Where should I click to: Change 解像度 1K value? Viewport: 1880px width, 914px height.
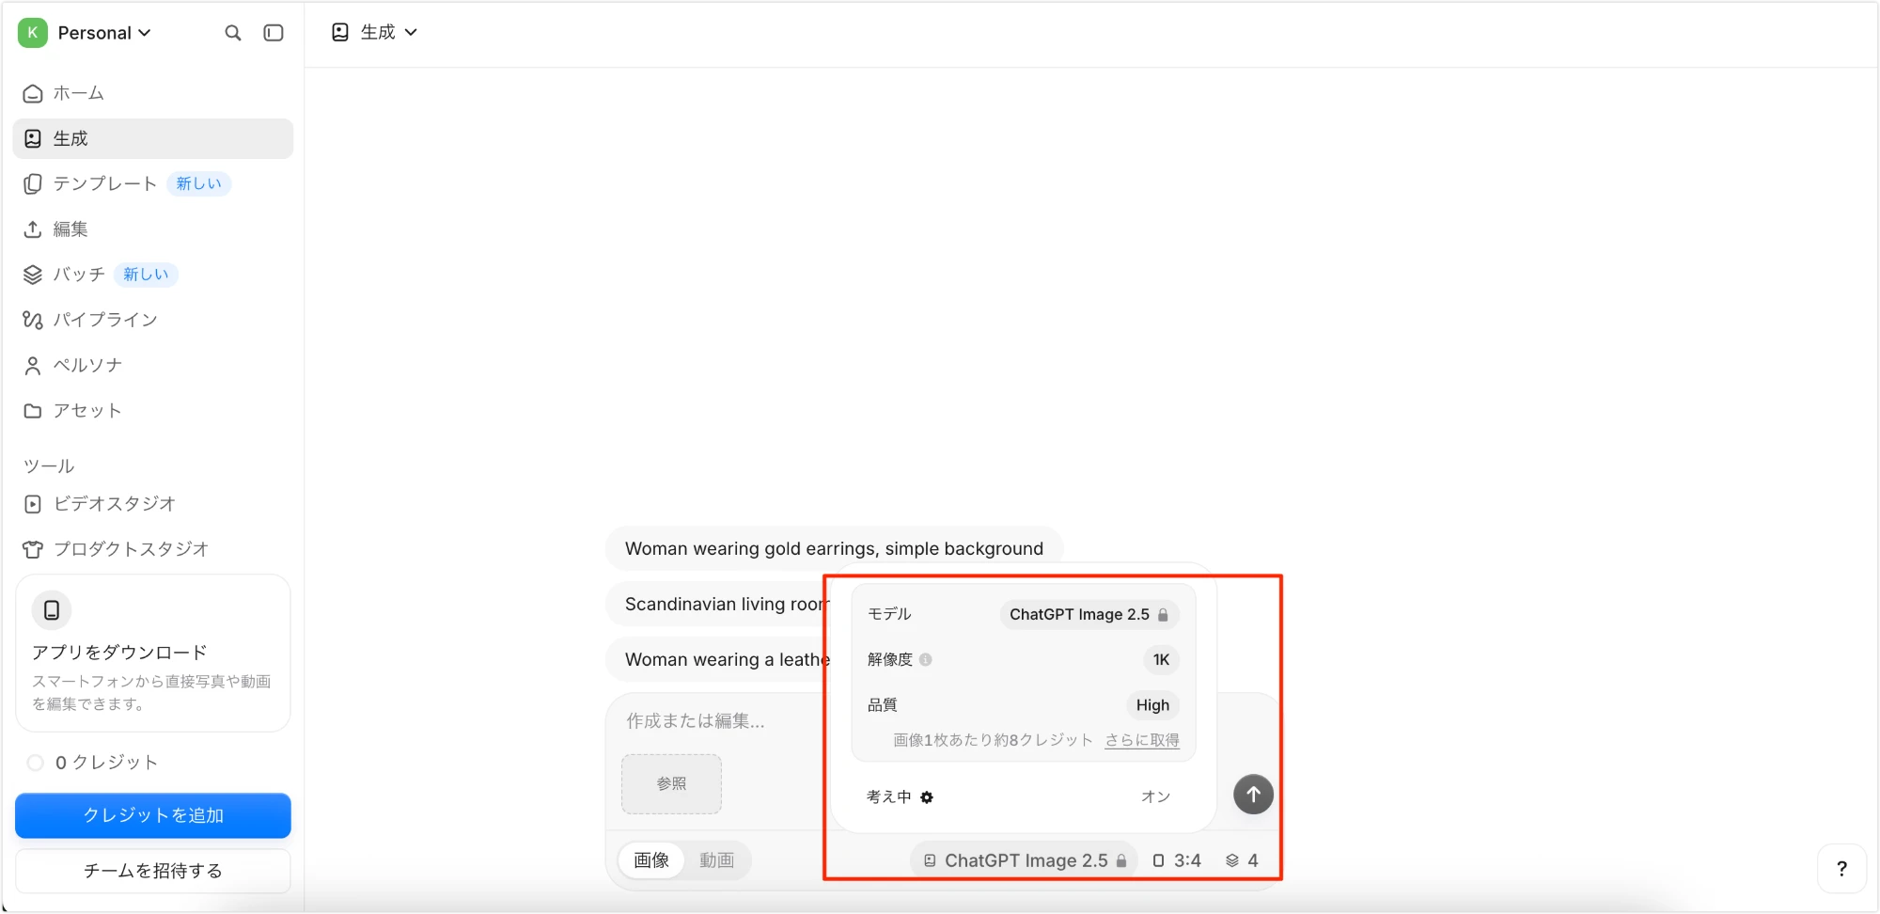pos(1161,660)
